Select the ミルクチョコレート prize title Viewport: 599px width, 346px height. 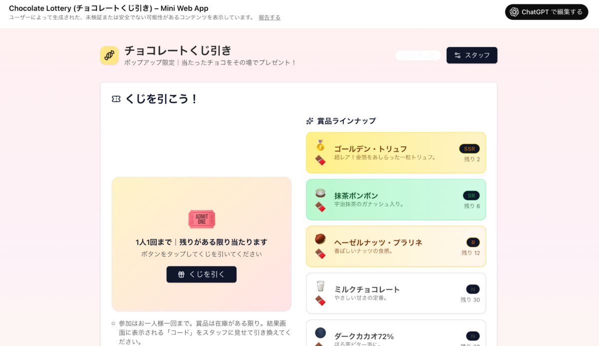pos(367,290)
